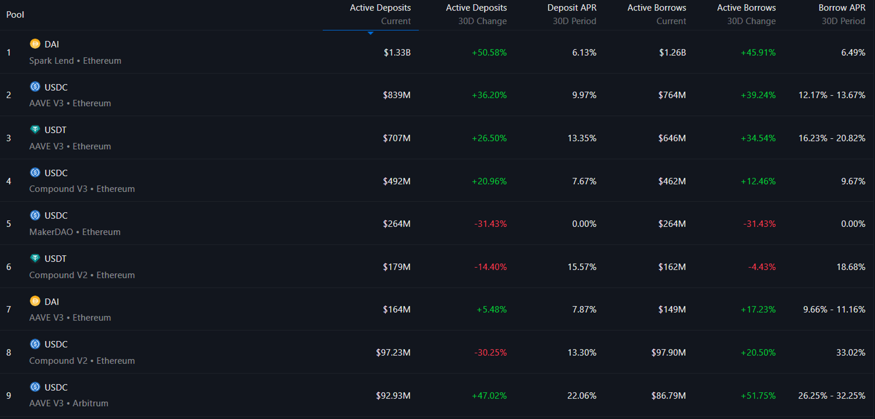Click the $97.90M borrows value
Viewport: 875px width, 419px height.
click(668, 352)
